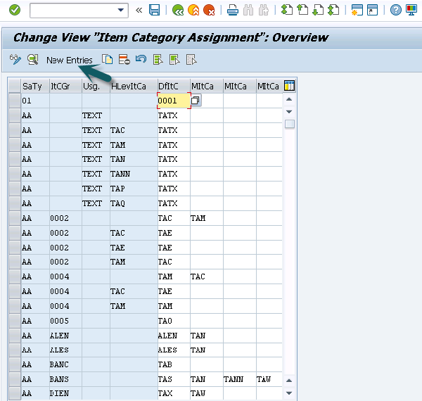Collapse command field with double-chevron icon
Screen dimensions: 422x401
click(x=139, y=11)
